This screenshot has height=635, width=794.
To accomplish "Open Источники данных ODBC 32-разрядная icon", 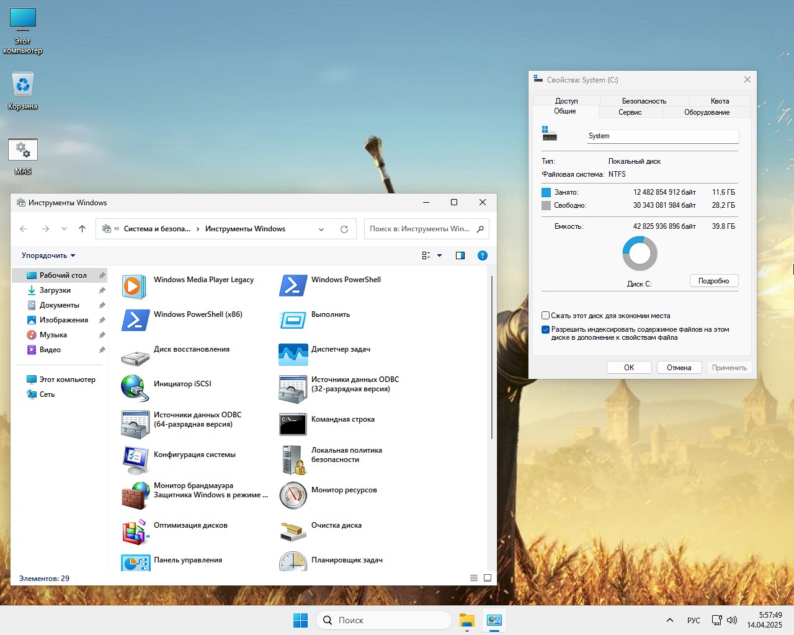I will point(293,389).
